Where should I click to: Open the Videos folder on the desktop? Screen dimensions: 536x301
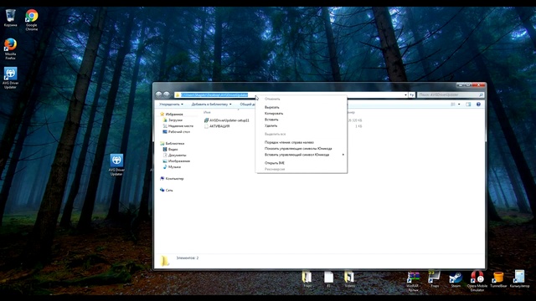coord(349,279)
